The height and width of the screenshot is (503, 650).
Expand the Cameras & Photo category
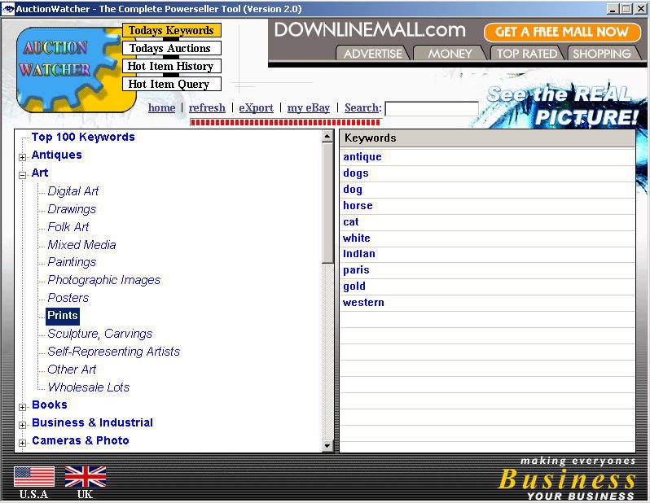click(x=22, y=443)
